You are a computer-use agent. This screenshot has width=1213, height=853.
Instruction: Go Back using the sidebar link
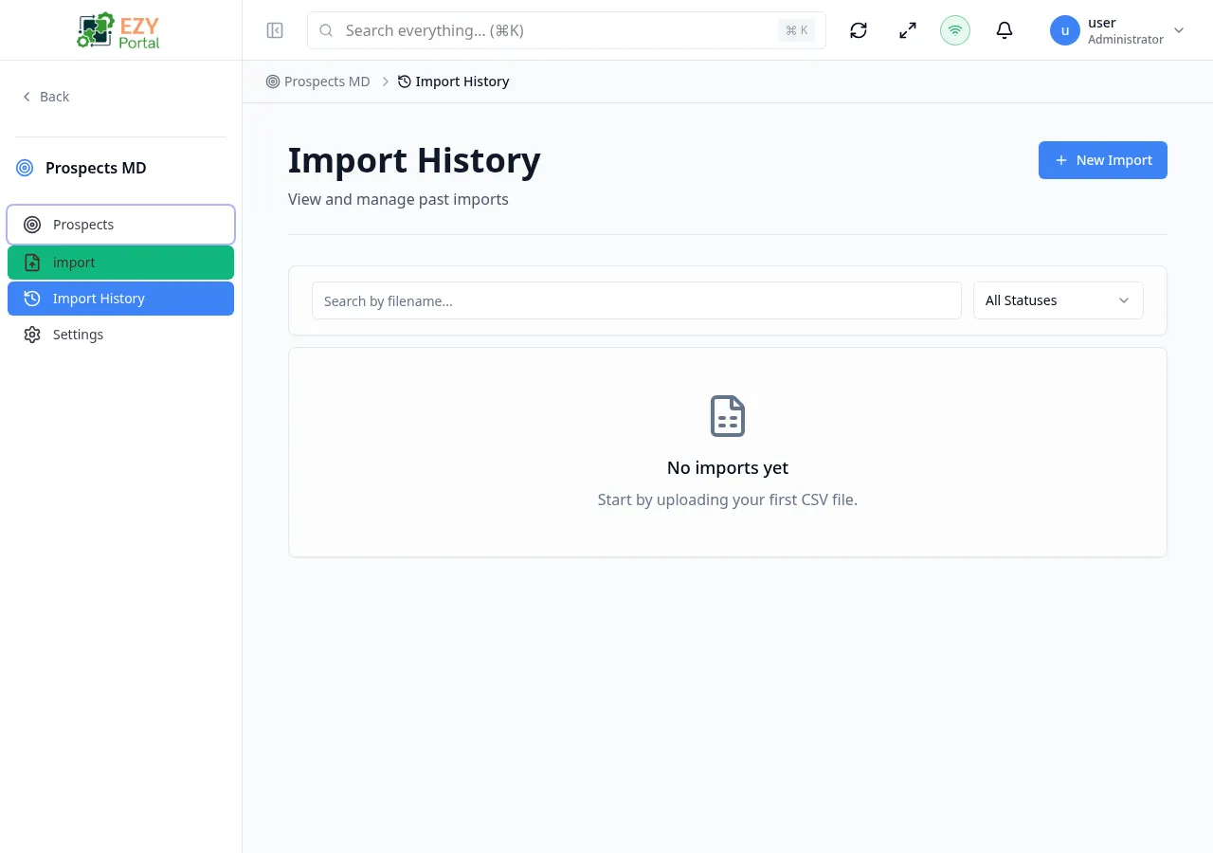(45, 96)
